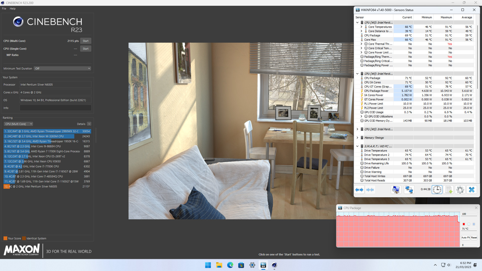Expand the Memory Timings group

357,138
